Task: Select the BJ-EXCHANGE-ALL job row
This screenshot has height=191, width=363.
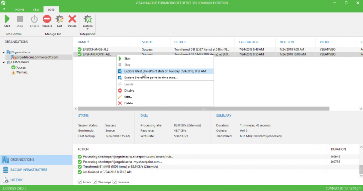Action: (218, 49)
